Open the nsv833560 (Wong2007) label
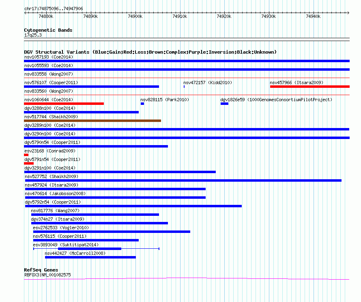The width and height of the screenshot is (361, 302). coord(49,91)
